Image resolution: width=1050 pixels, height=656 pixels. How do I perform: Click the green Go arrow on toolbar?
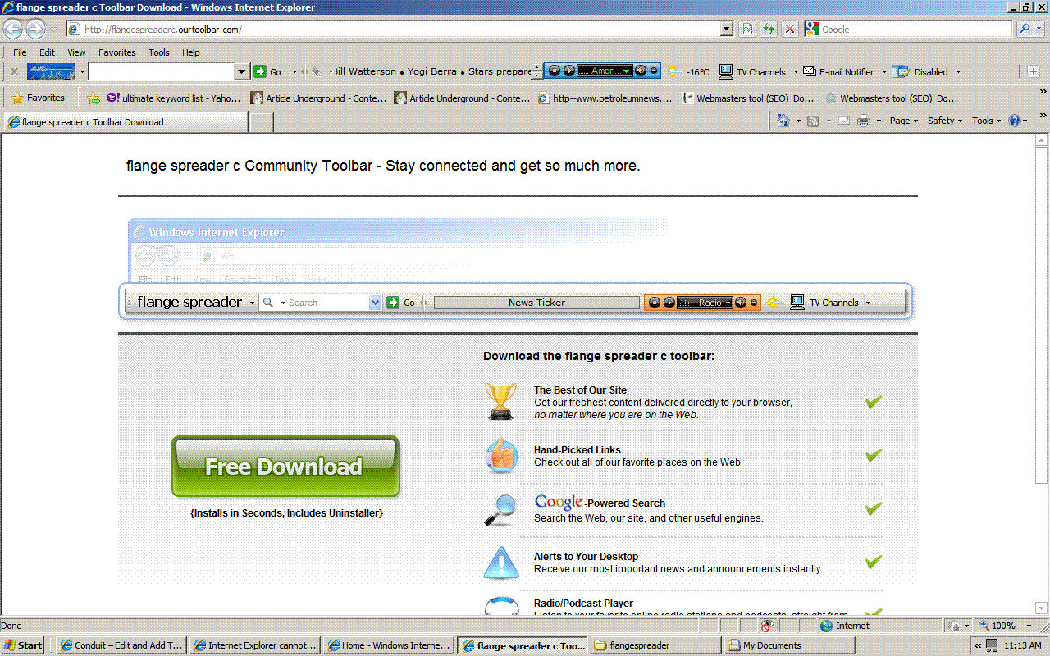coord(260,71)
